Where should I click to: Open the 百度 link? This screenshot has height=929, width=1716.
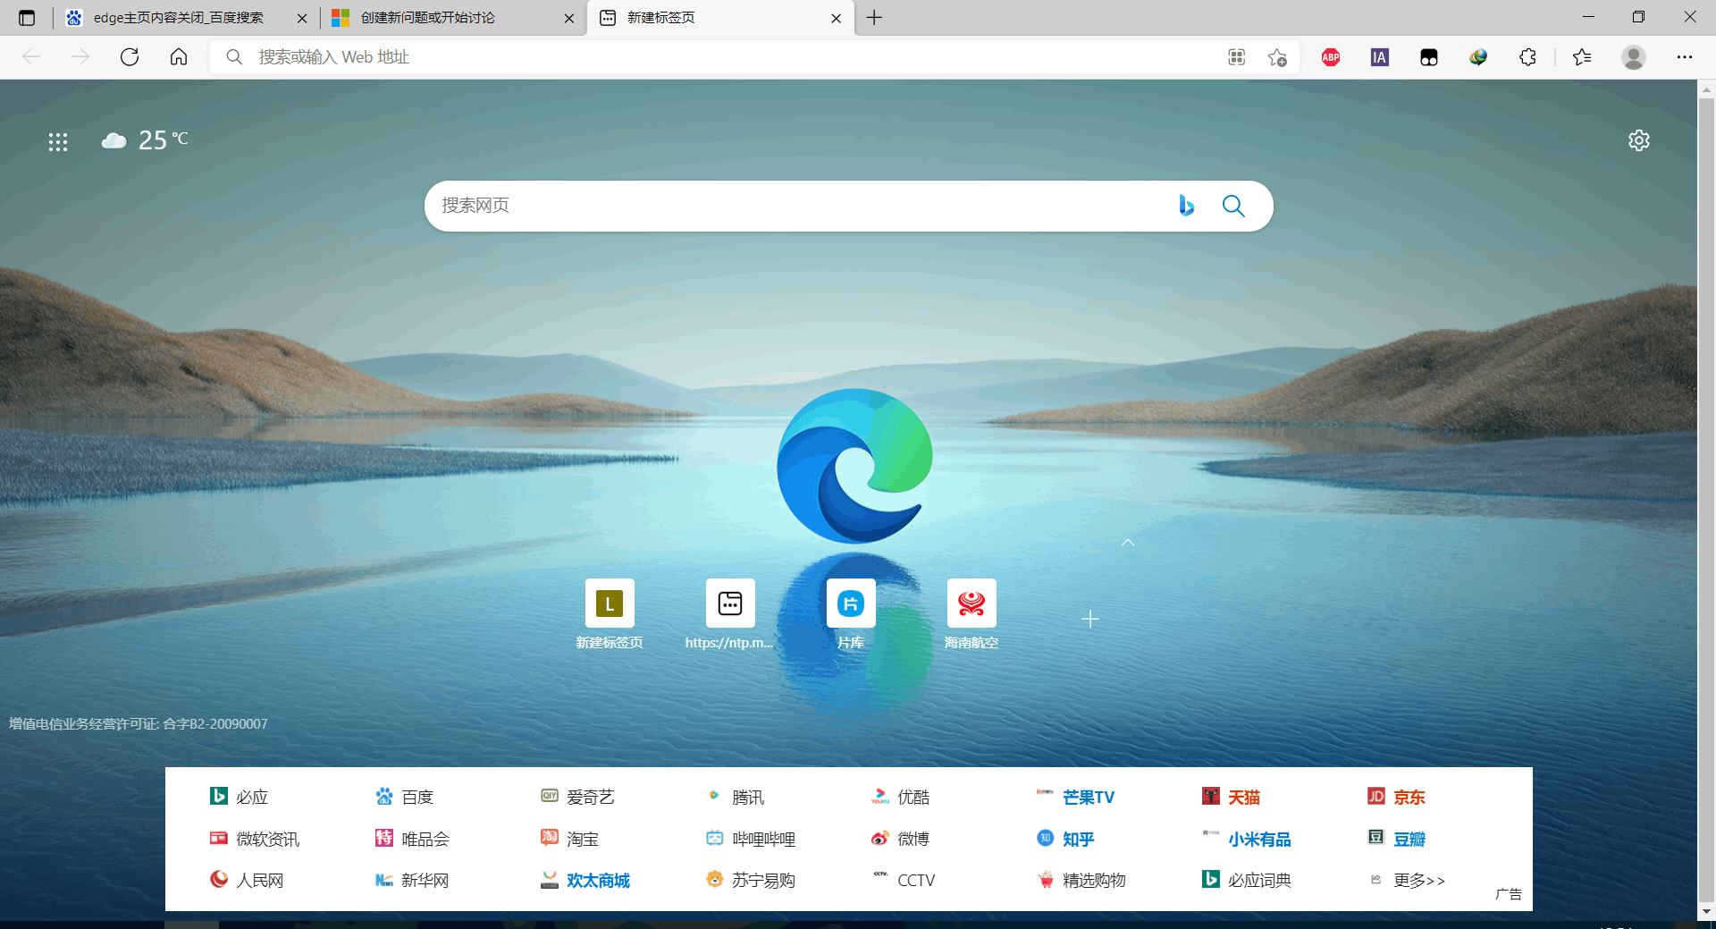(x=405, y=797)
